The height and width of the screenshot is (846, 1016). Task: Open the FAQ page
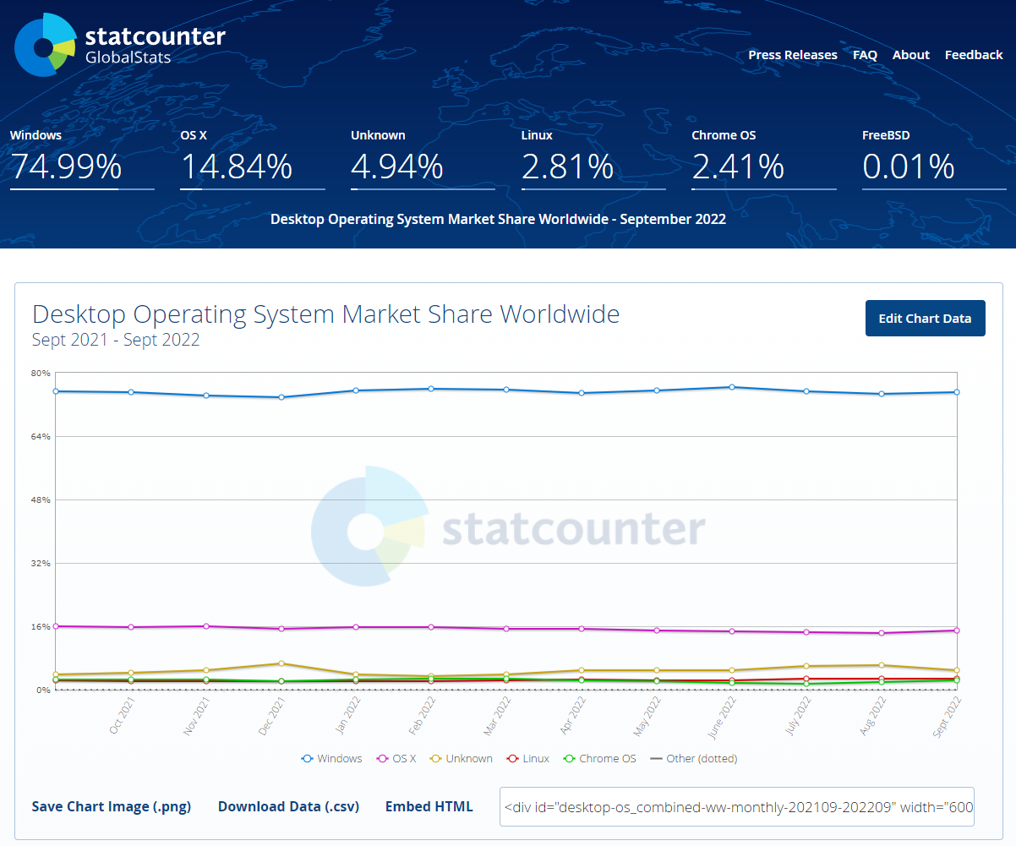[865, 55]
